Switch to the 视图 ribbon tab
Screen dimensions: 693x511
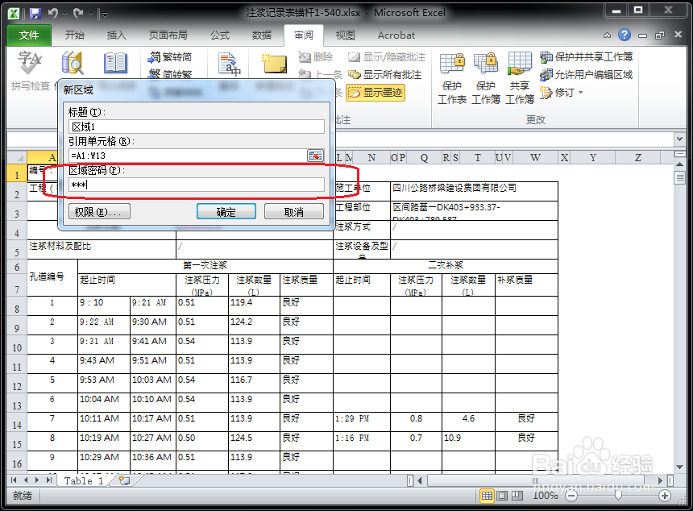coord(345,35)
